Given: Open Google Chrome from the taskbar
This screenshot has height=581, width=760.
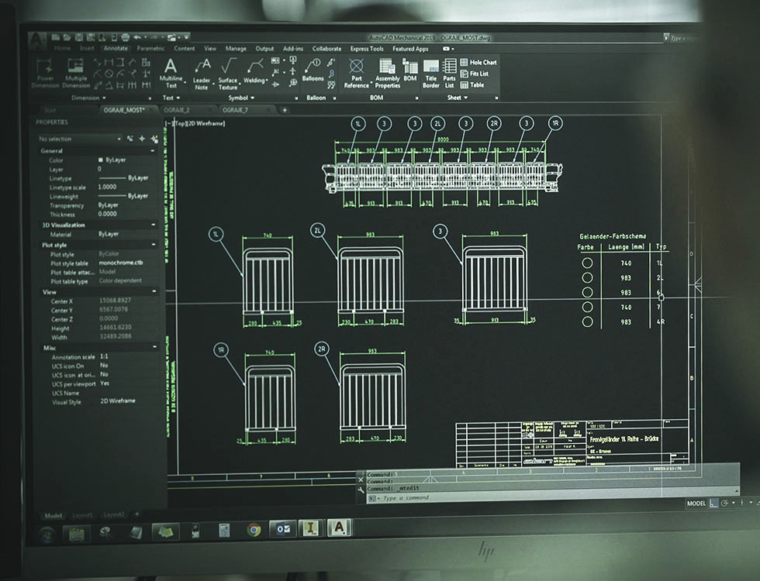Looking at the screenshot, I should [x=254, y=530].
